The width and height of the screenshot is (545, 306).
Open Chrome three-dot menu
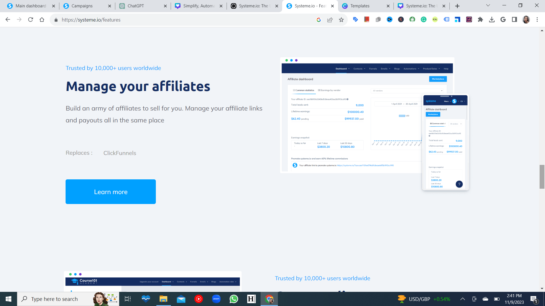[537, 20]
